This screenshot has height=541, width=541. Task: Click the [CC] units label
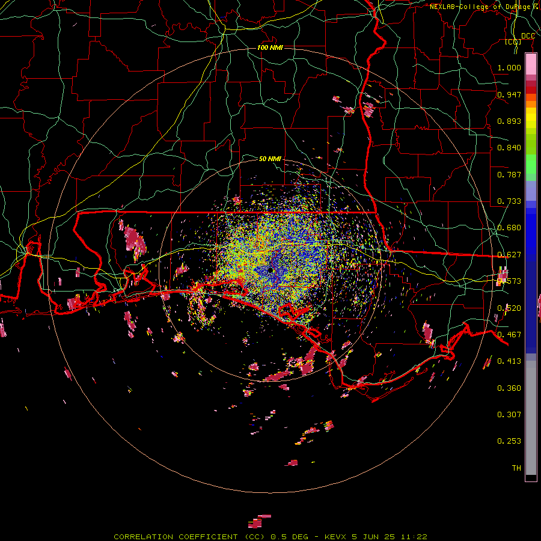coord(513,41)
